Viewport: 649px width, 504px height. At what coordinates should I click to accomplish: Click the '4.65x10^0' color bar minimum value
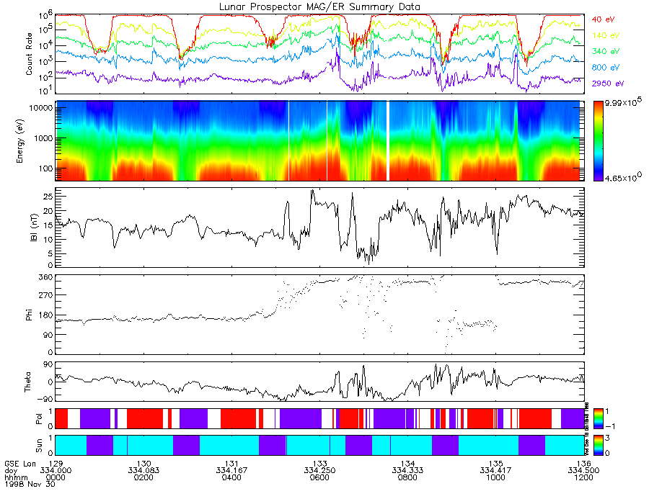click(x=622, y=177)
